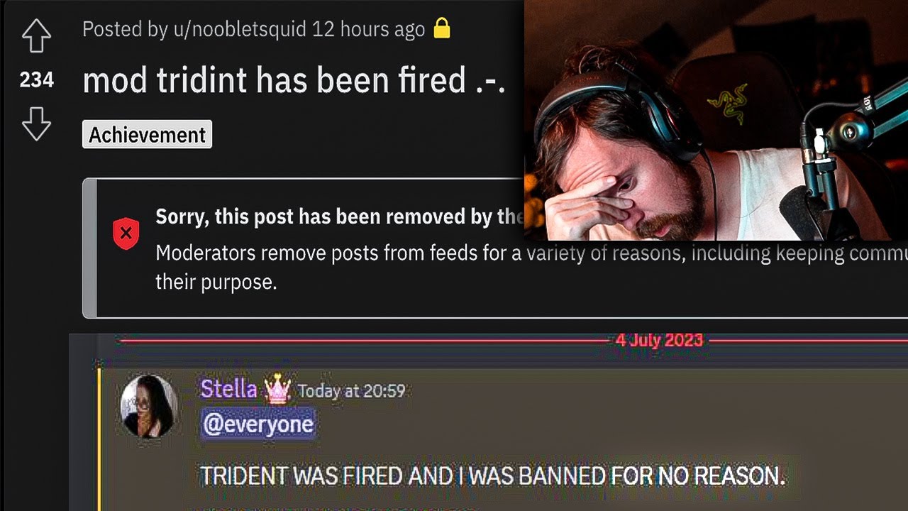Click the 'TRIDENT WAS FIRED' message text
Viewport: 908px width, 511px height.
click(x=492, y=476)
